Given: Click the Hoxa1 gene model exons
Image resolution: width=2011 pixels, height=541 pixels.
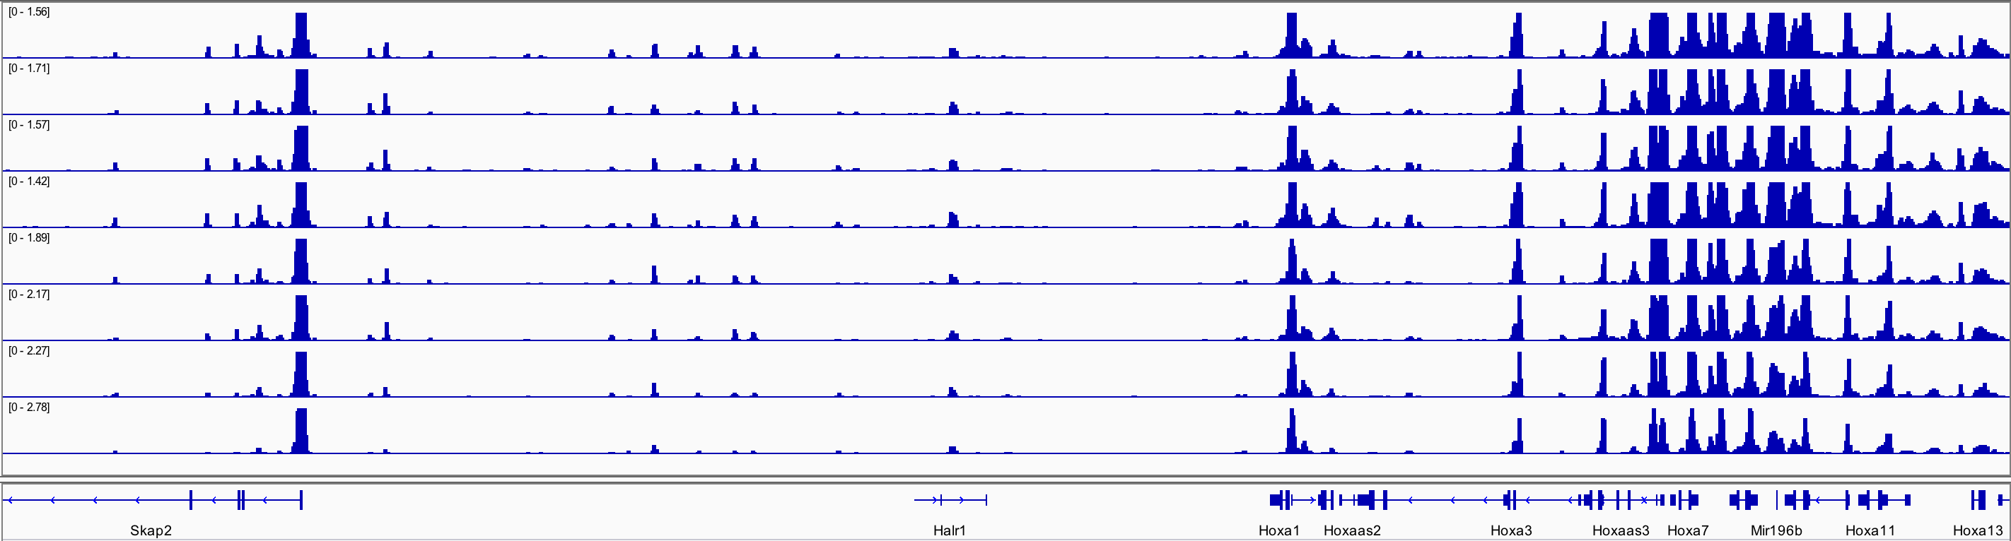Looking at the screenshot, I should (1281, 500).
